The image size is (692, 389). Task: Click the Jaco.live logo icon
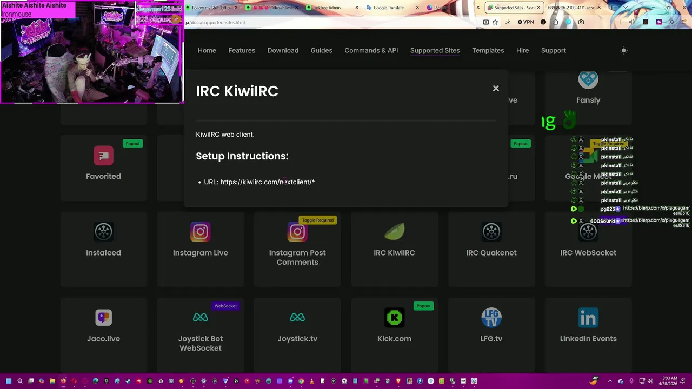(x=103, y=317)
